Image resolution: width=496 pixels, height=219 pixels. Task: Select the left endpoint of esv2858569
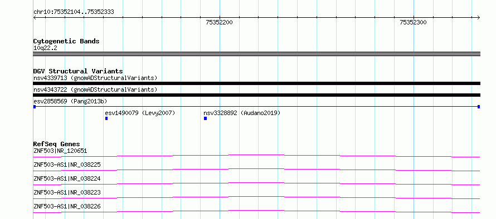click(x=35, y=107)
